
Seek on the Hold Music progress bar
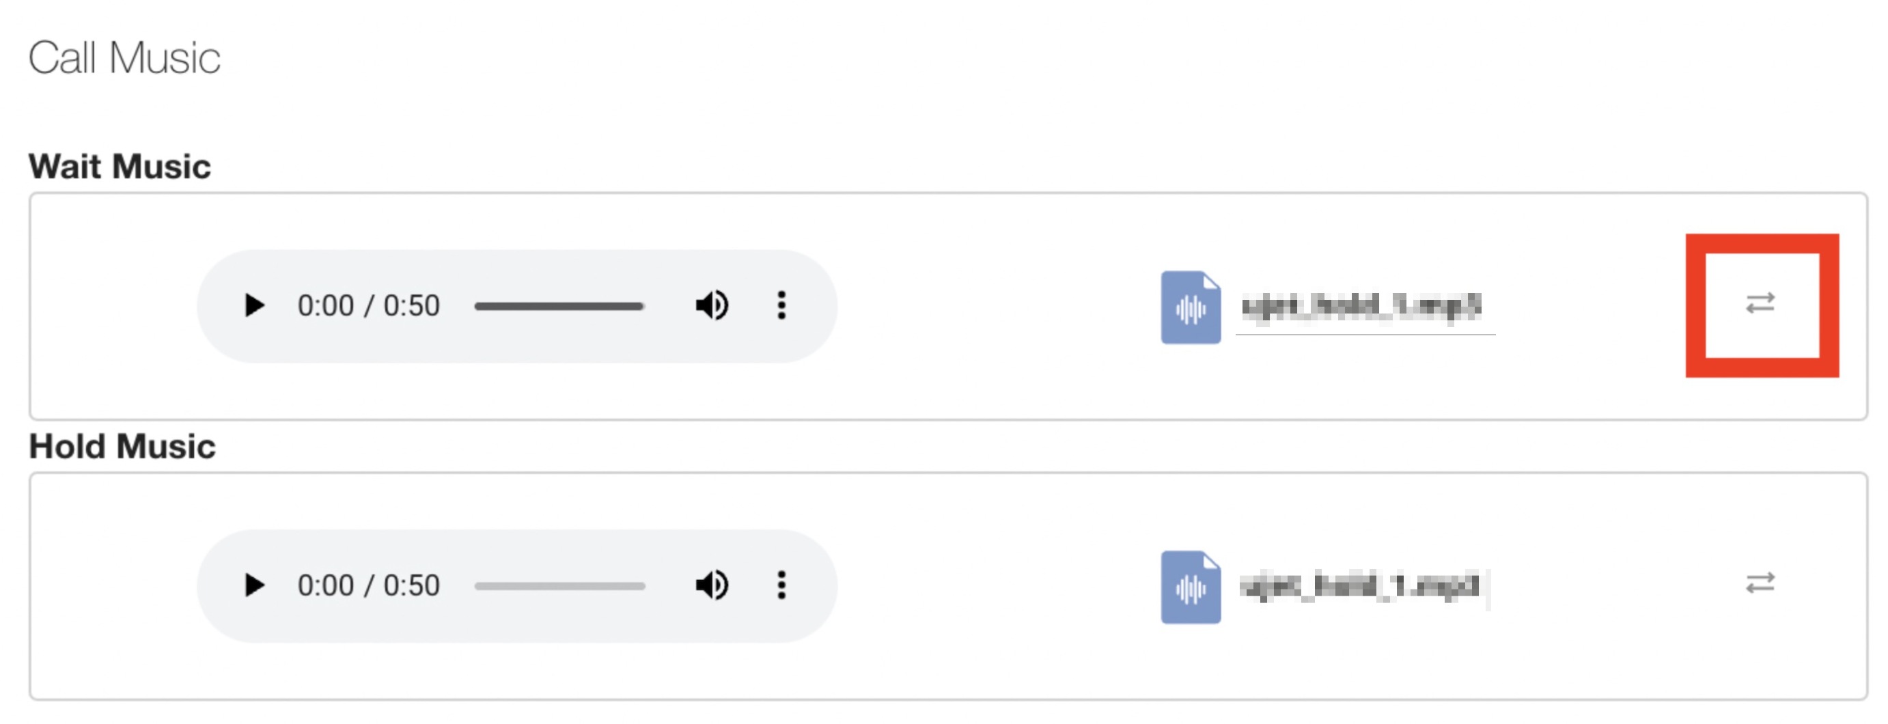pos(559,586)
